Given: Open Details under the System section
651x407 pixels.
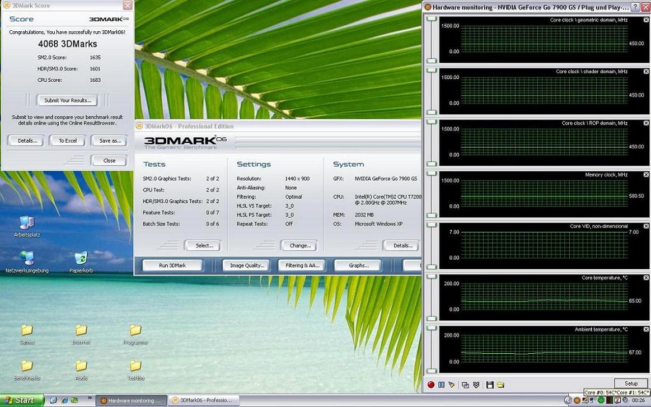Looking at the screenshot, I should (402, 245).
